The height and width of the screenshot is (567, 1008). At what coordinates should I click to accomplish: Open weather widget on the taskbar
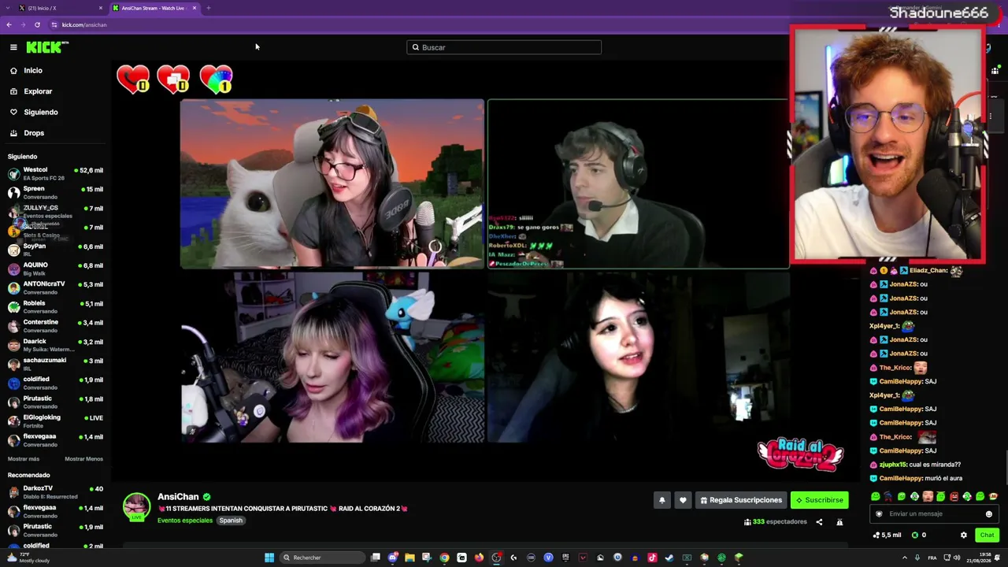pyautogui.click(x=28, y=558)
